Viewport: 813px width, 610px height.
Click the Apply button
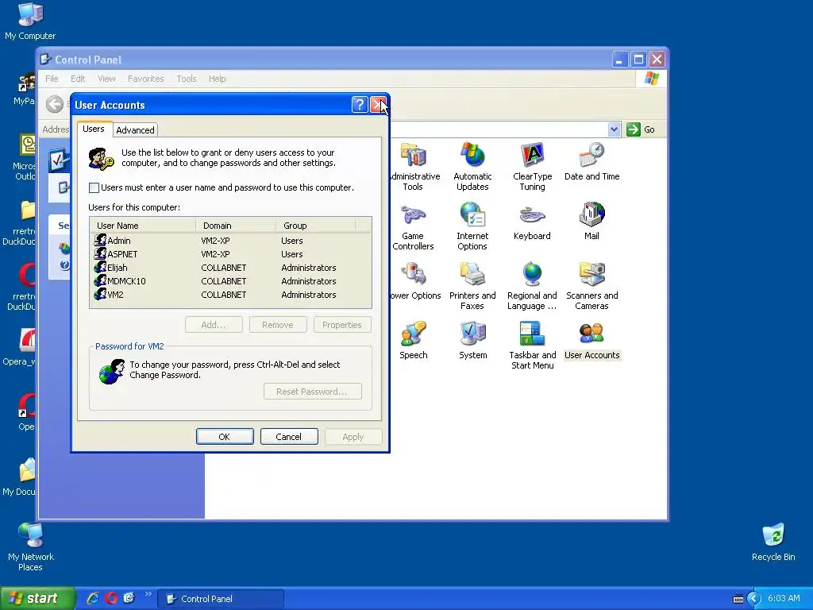(x=353, y=437)
